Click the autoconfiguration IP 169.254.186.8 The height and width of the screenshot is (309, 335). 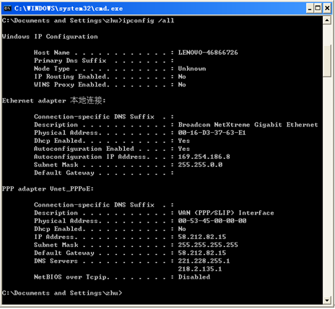tap(204, 157)
